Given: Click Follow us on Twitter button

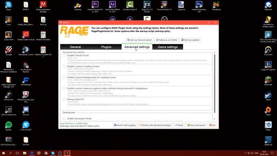Looking at the screenshot, I should (x=167, y=40).
